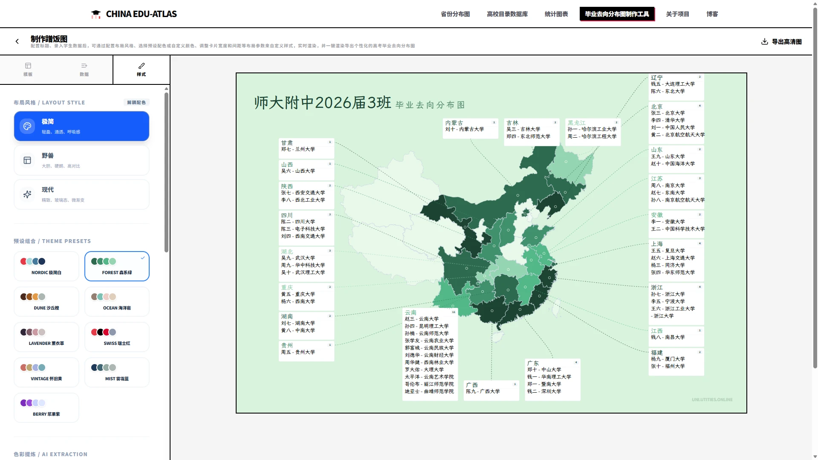The width and height of the screenshot is (818, 460).
Task: Select the 极简 layout style
Action: click(81, 126)
